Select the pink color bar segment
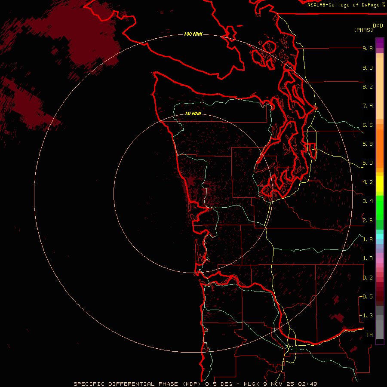Viewport: 387px width, 387px height. click(x=380, y=261)
